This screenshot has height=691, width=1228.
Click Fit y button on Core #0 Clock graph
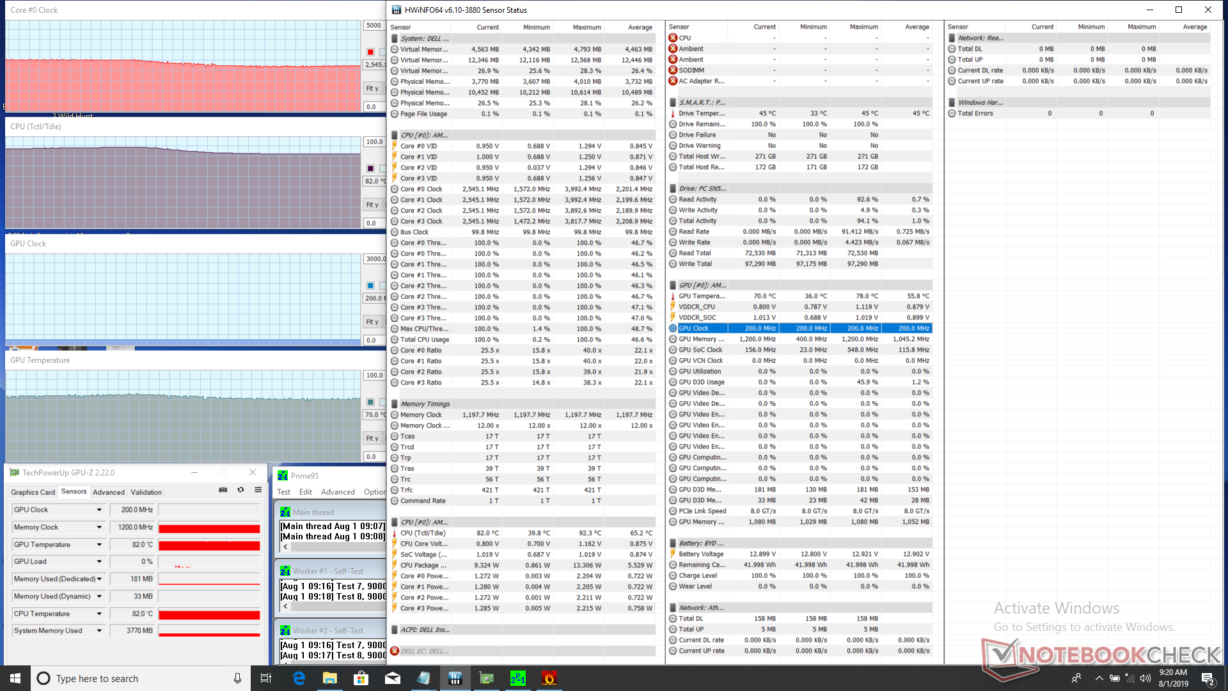tap(372, 88)
